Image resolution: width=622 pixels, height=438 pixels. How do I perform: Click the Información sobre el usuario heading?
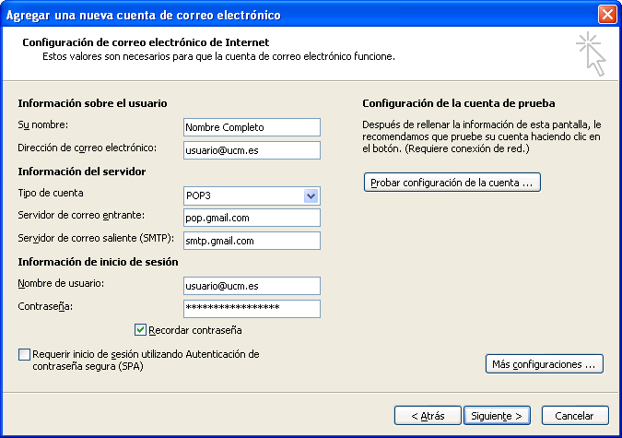point(92,103)
